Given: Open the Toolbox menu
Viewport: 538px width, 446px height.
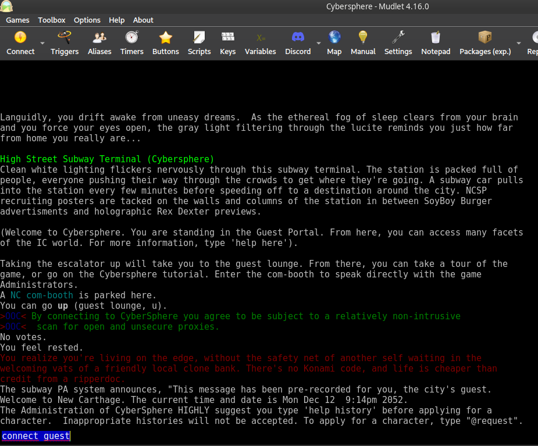Looking at the screenshot, I should pyautogui.click(x=51, y=20).
